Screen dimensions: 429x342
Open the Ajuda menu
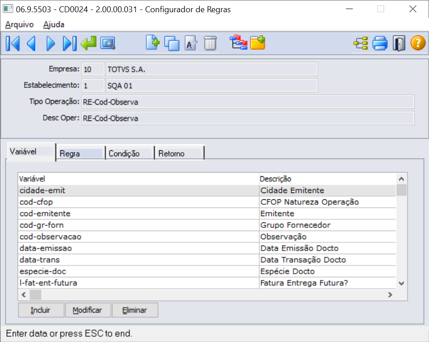[54, 24]
